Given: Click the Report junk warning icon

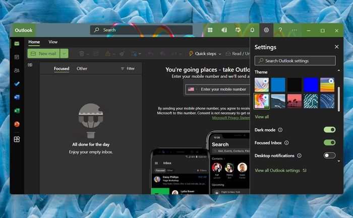Looking at the screenshot, I should pyautogui.click(x=108, y=53).
